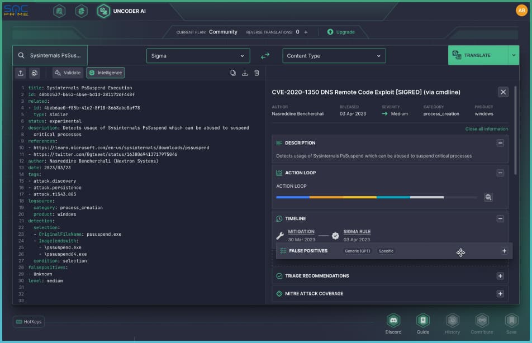This screenshot has height=343, width=532.
Task: Click the Action Loop magnifier icon
Action: (x=488, y=197)
